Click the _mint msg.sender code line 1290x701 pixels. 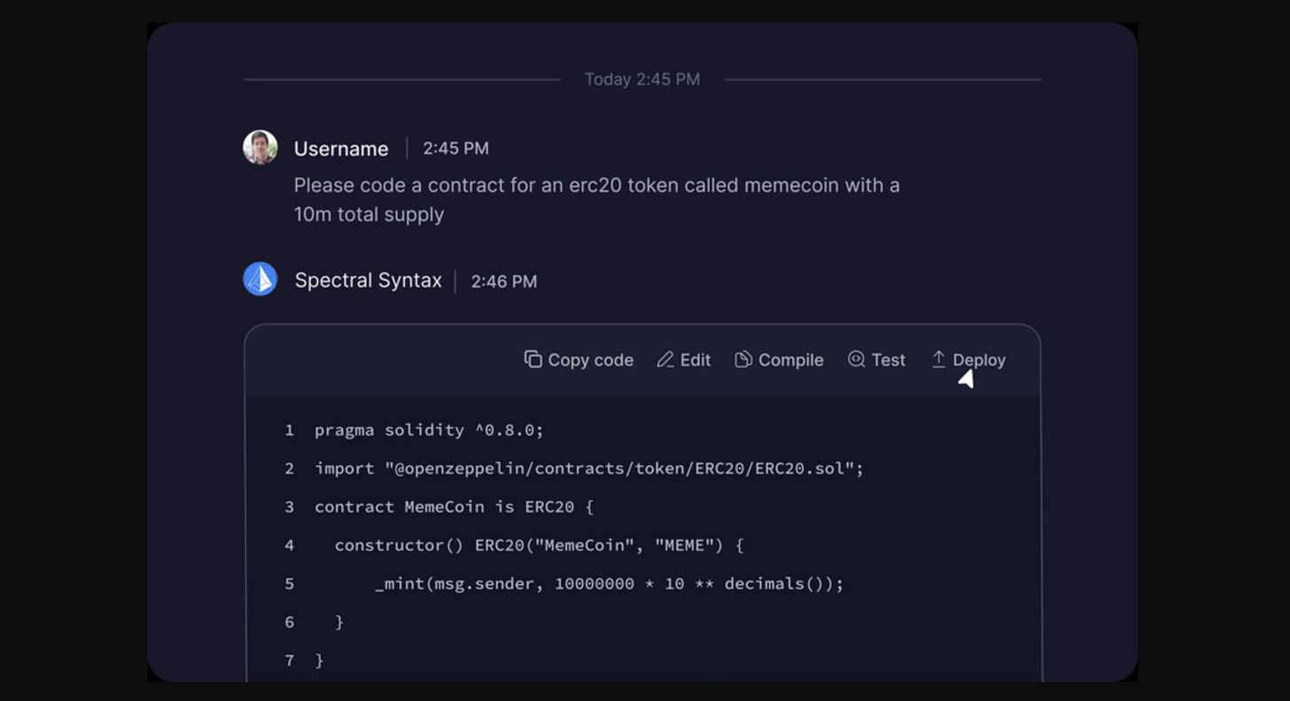click(x=610, y=584)
